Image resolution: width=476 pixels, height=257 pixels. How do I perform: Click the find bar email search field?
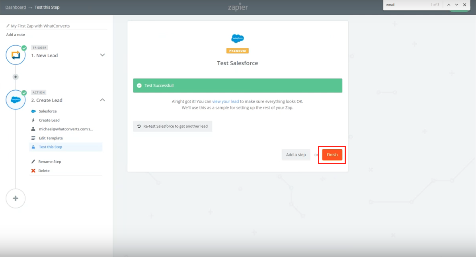pyautogui.click(x=407, y=5)
